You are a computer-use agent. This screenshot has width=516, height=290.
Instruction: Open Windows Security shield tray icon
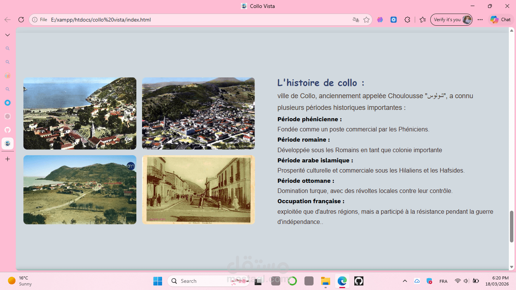point(429,281)
